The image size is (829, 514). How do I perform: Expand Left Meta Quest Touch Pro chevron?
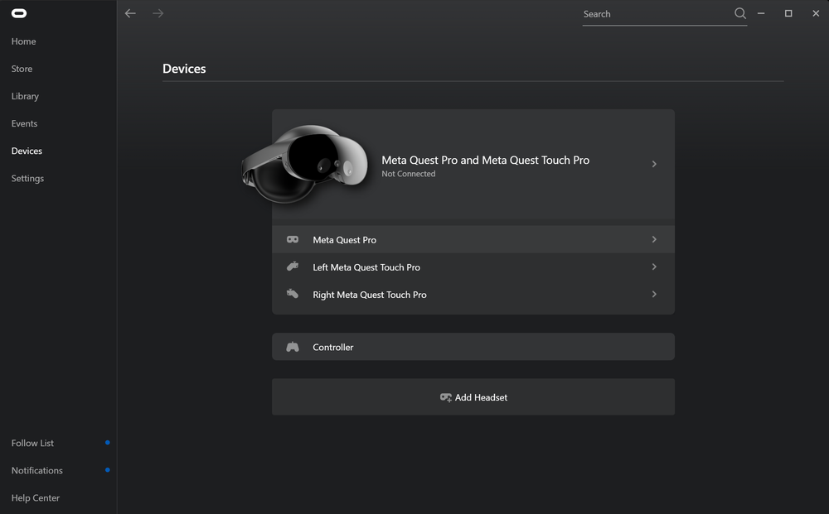click(654, 267)
